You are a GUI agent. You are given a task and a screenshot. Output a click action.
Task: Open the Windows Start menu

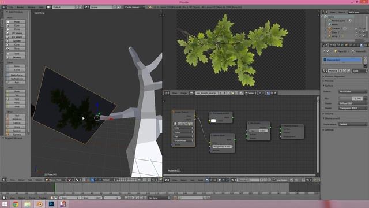tap(5, 204)
